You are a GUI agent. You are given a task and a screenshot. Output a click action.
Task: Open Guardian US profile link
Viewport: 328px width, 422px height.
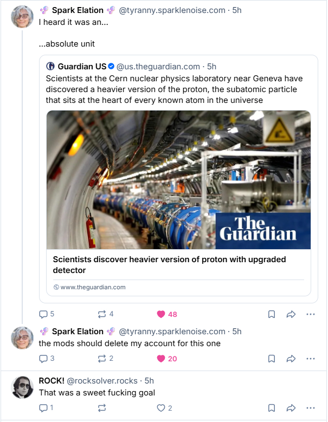(x=82, y=67)
